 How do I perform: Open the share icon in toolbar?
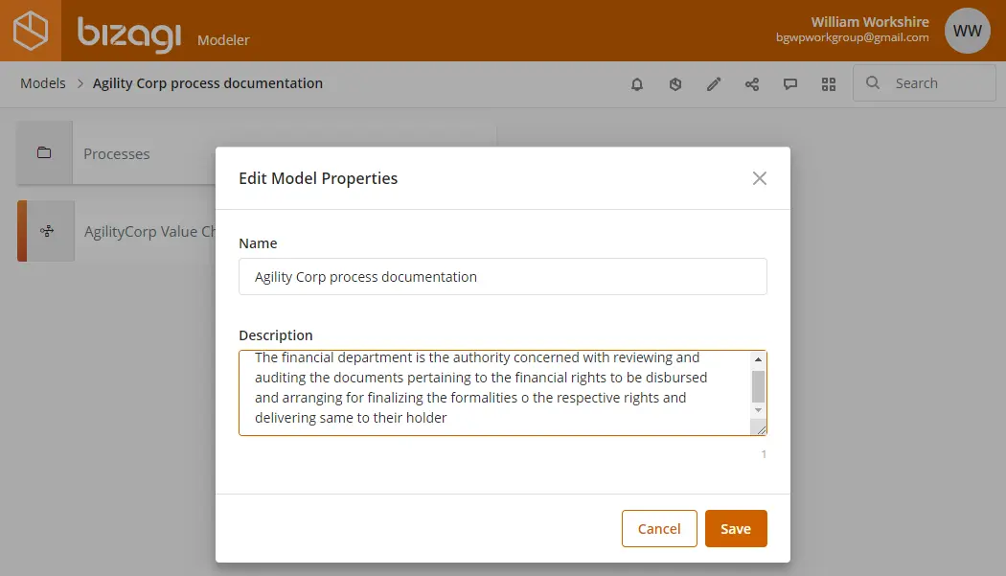coord(752,84)
